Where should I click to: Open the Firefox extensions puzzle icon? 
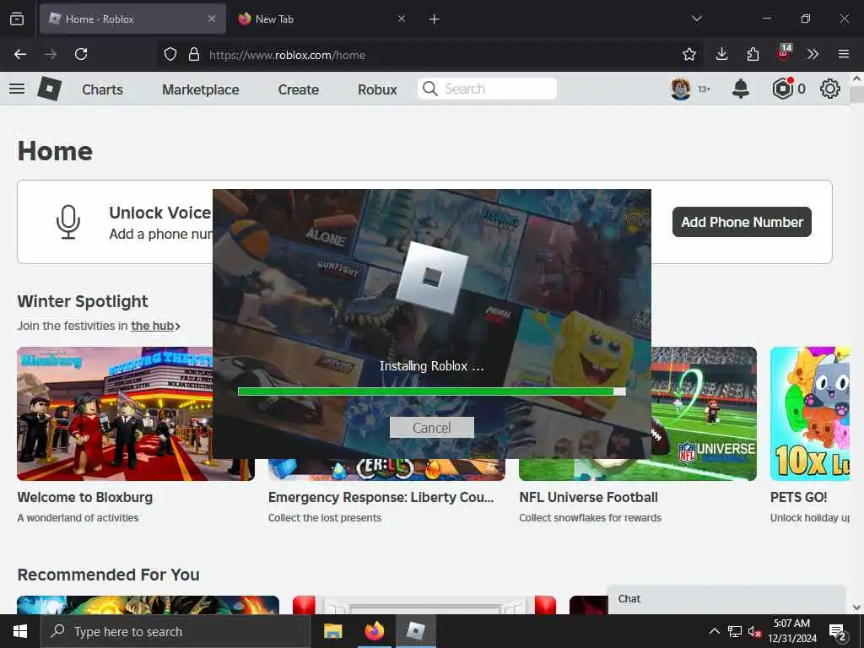pos(753,54)
